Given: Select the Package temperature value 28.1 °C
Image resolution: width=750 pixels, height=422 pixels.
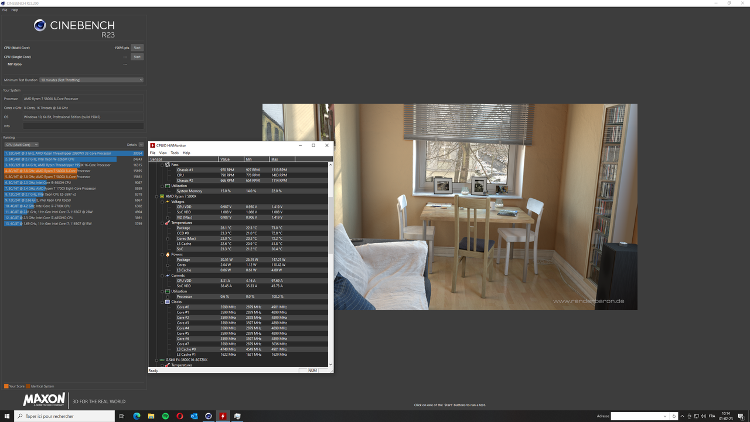Looking at the screenshot, I should coord(227,228).
